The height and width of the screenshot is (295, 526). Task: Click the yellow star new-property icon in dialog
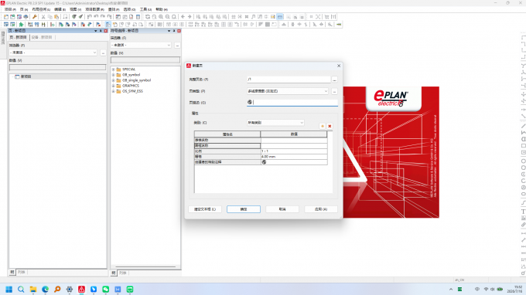[323, 126]
